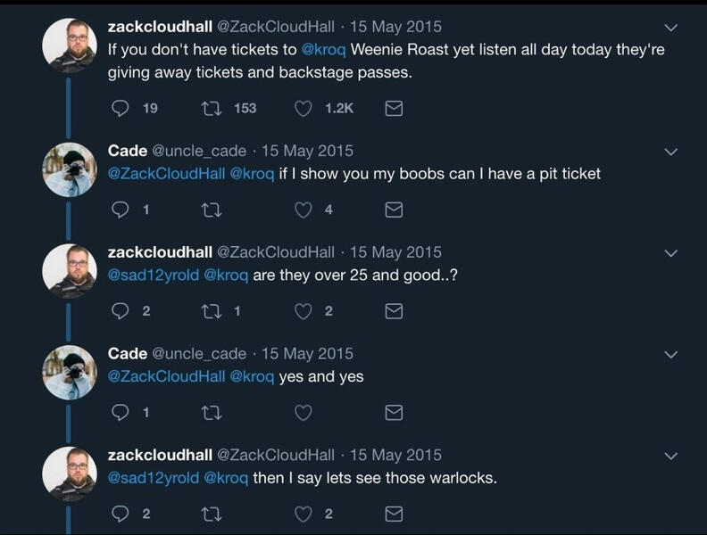The image size is (707, 535).
Task: Open the options chevron on the Weenie Roast tweet
Action: click(x=671, y=27)
